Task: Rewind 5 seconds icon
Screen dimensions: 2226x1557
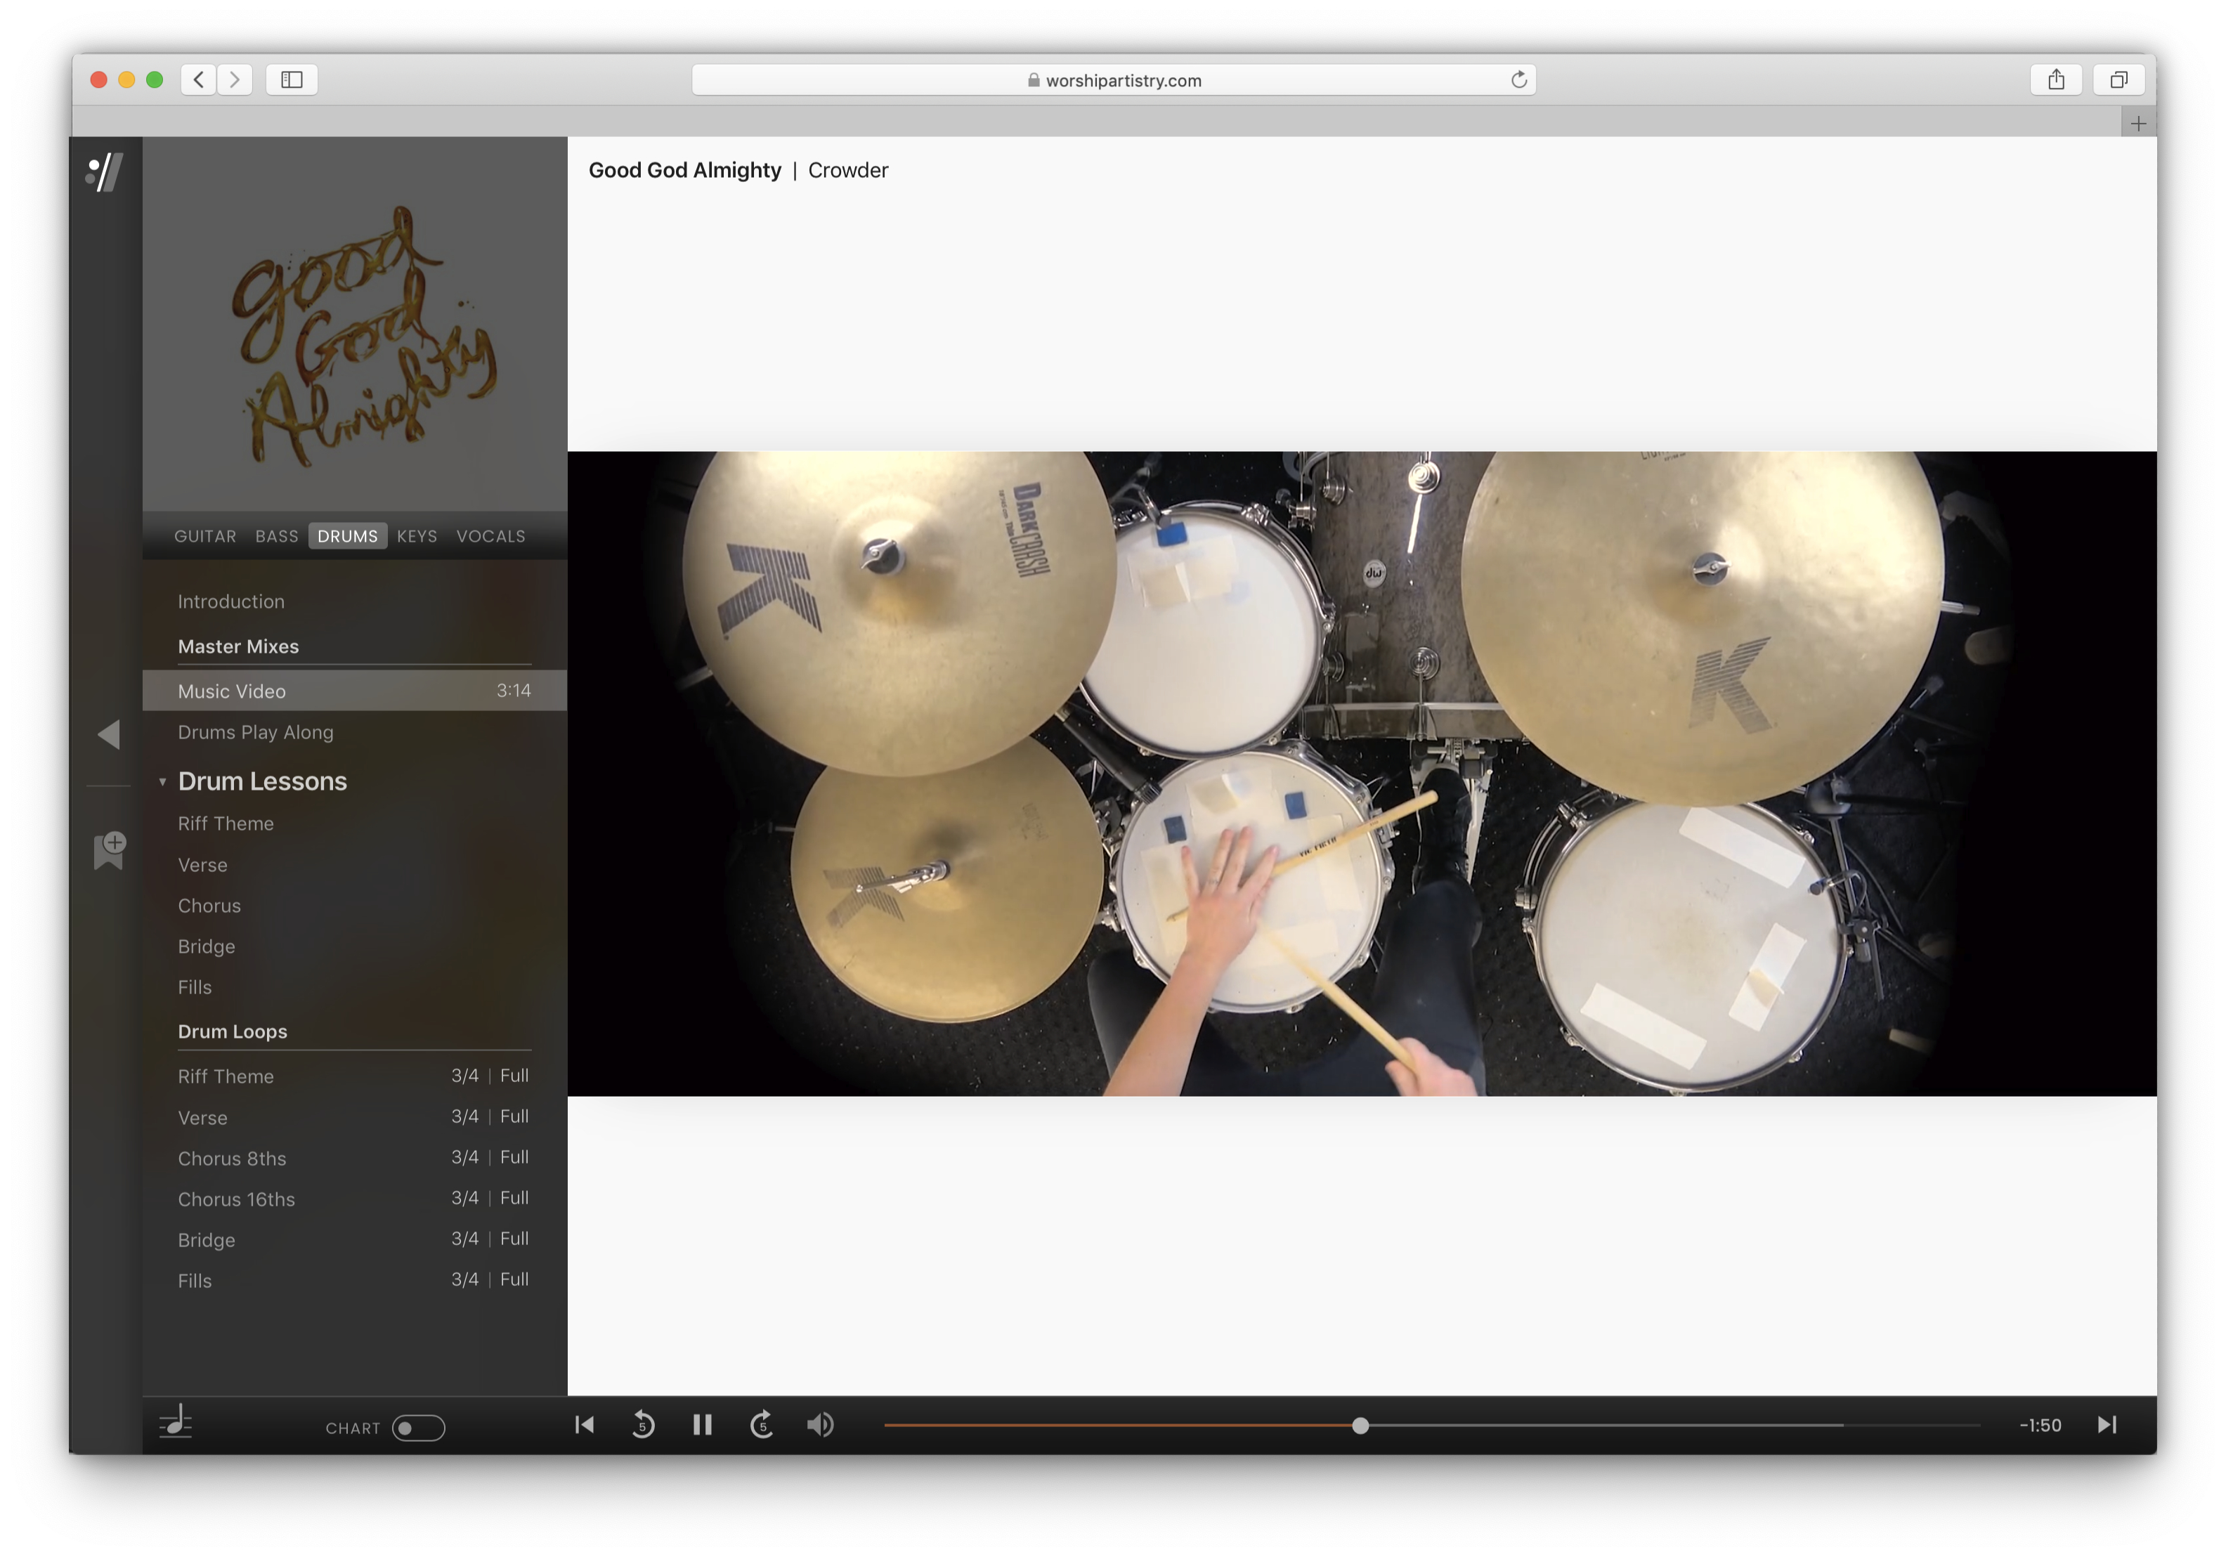Action: (x=643, y=1424)
